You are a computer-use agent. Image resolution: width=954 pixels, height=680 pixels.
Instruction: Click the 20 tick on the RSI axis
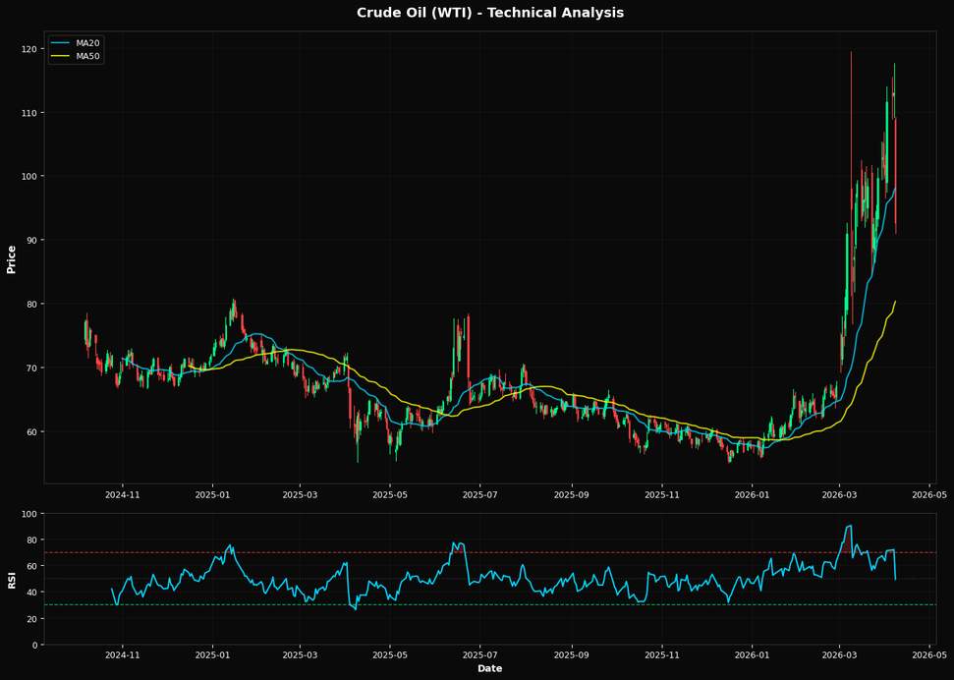(x=34, y=618)
